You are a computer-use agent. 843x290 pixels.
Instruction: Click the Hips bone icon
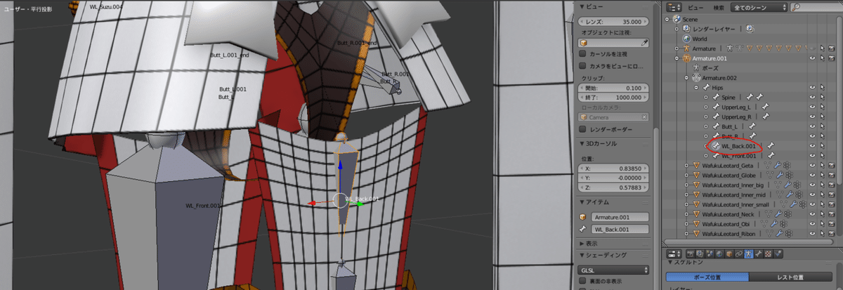point(706,88)
